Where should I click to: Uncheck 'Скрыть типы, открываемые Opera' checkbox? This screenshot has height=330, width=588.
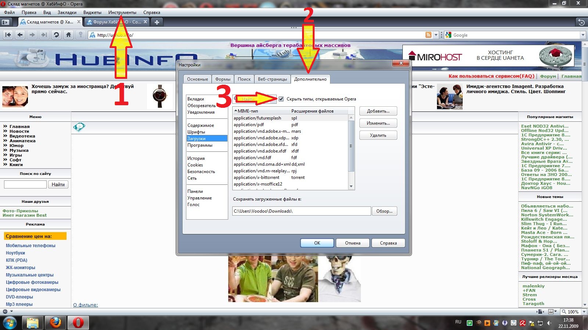click(281, 99)
